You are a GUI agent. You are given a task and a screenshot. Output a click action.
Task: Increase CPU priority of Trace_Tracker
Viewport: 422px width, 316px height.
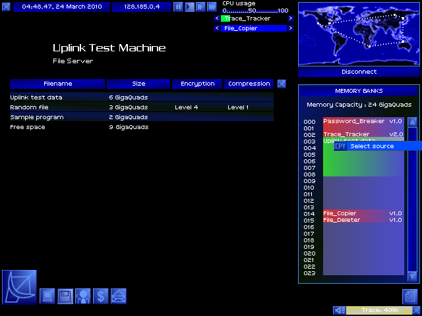click(x=291, y=18)
